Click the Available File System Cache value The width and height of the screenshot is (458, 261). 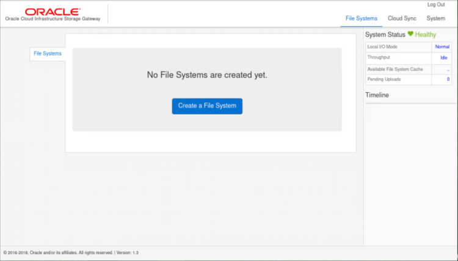pyautogui.click(x=448, y=69)
